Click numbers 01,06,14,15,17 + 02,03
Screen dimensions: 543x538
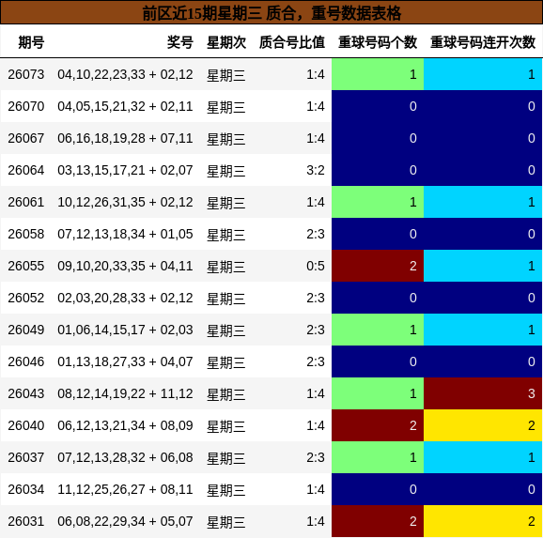[x=125, y=330]
